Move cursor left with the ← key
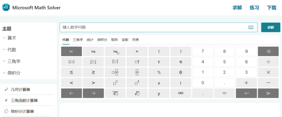 click(71, 93)
